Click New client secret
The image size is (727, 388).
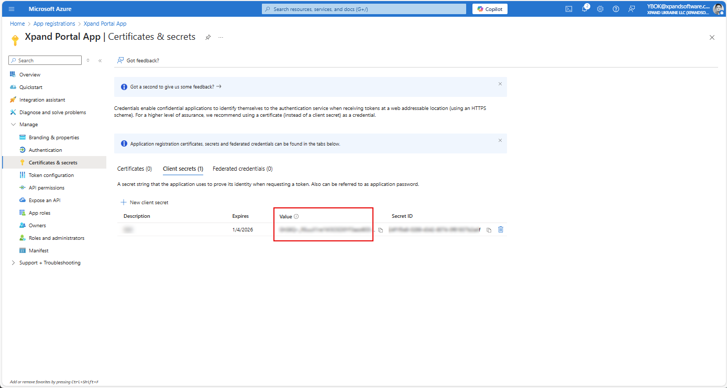[x=145, y=202]
